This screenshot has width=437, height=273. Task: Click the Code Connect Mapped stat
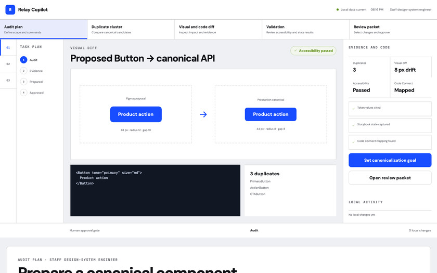[x=411, y=87]
